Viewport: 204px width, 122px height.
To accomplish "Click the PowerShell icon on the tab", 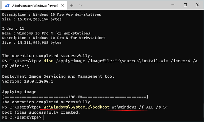I will pyautogui.click(x=7, y=6).
